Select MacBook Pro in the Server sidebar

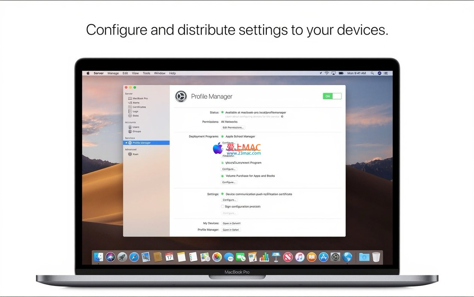140,98
